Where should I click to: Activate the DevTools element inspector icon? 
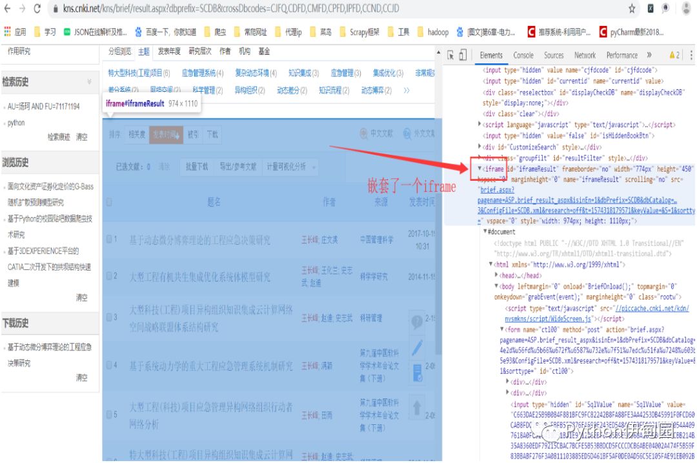tap(450, 55)
